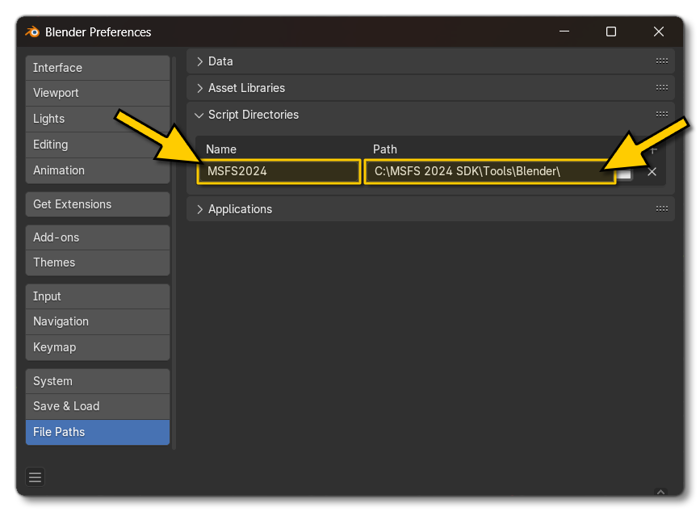Image resolution: width=700 pixels, height=512 pixels.
Task: Open the file browser icon next to Path
Action: [625, 172]
